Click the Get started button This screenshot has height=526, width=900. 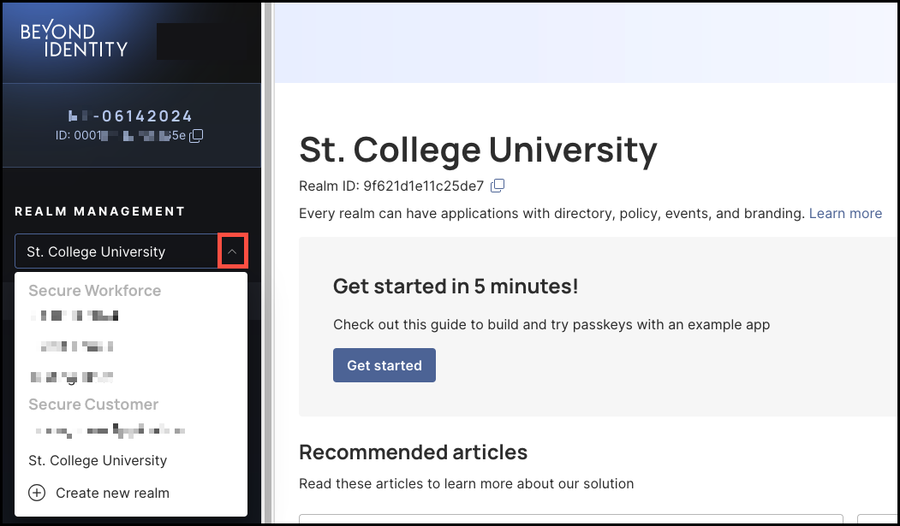pyautogui.click(x=384, y=365)
